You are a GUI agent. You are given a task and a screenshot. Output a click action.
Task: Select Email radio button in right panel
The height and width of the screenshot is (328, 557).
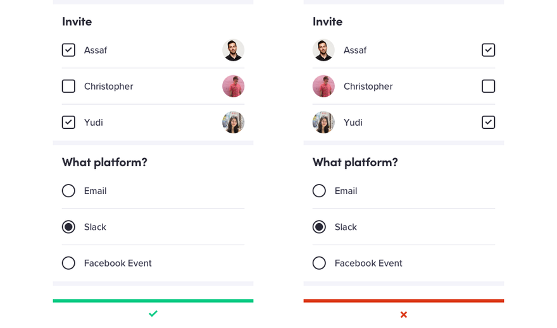[319, 191]
